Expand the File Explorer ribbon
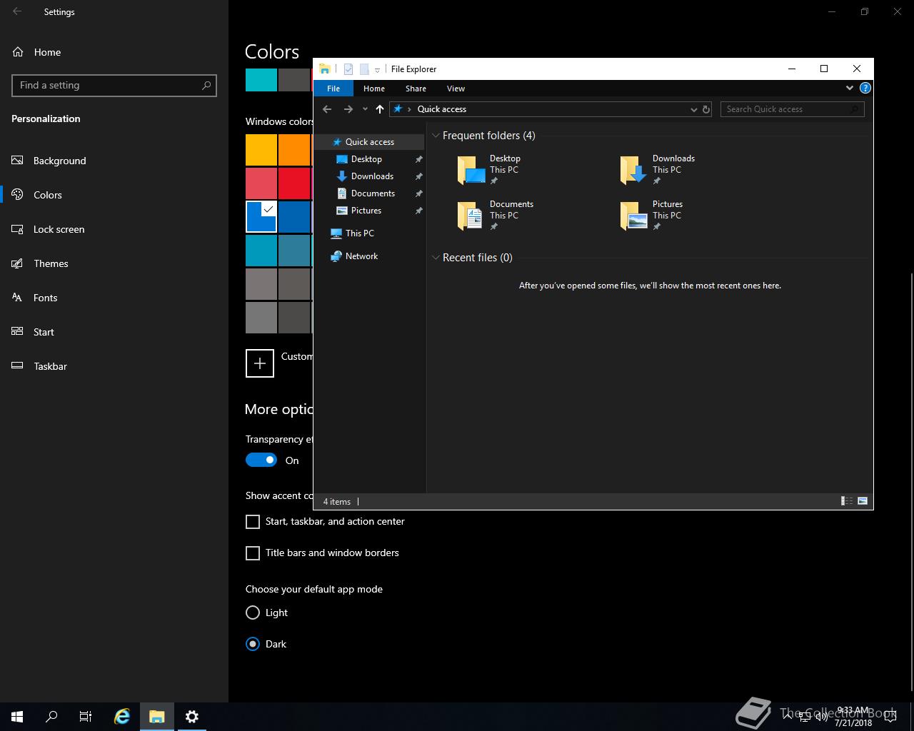914x731 pixels. point(849,89)
